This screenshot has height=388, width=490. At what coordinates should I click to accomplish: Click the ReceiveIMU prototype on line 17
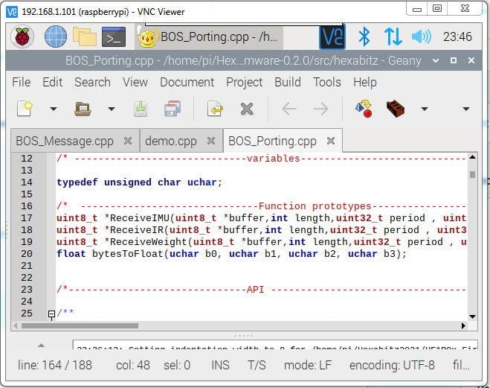pos(261,218)
